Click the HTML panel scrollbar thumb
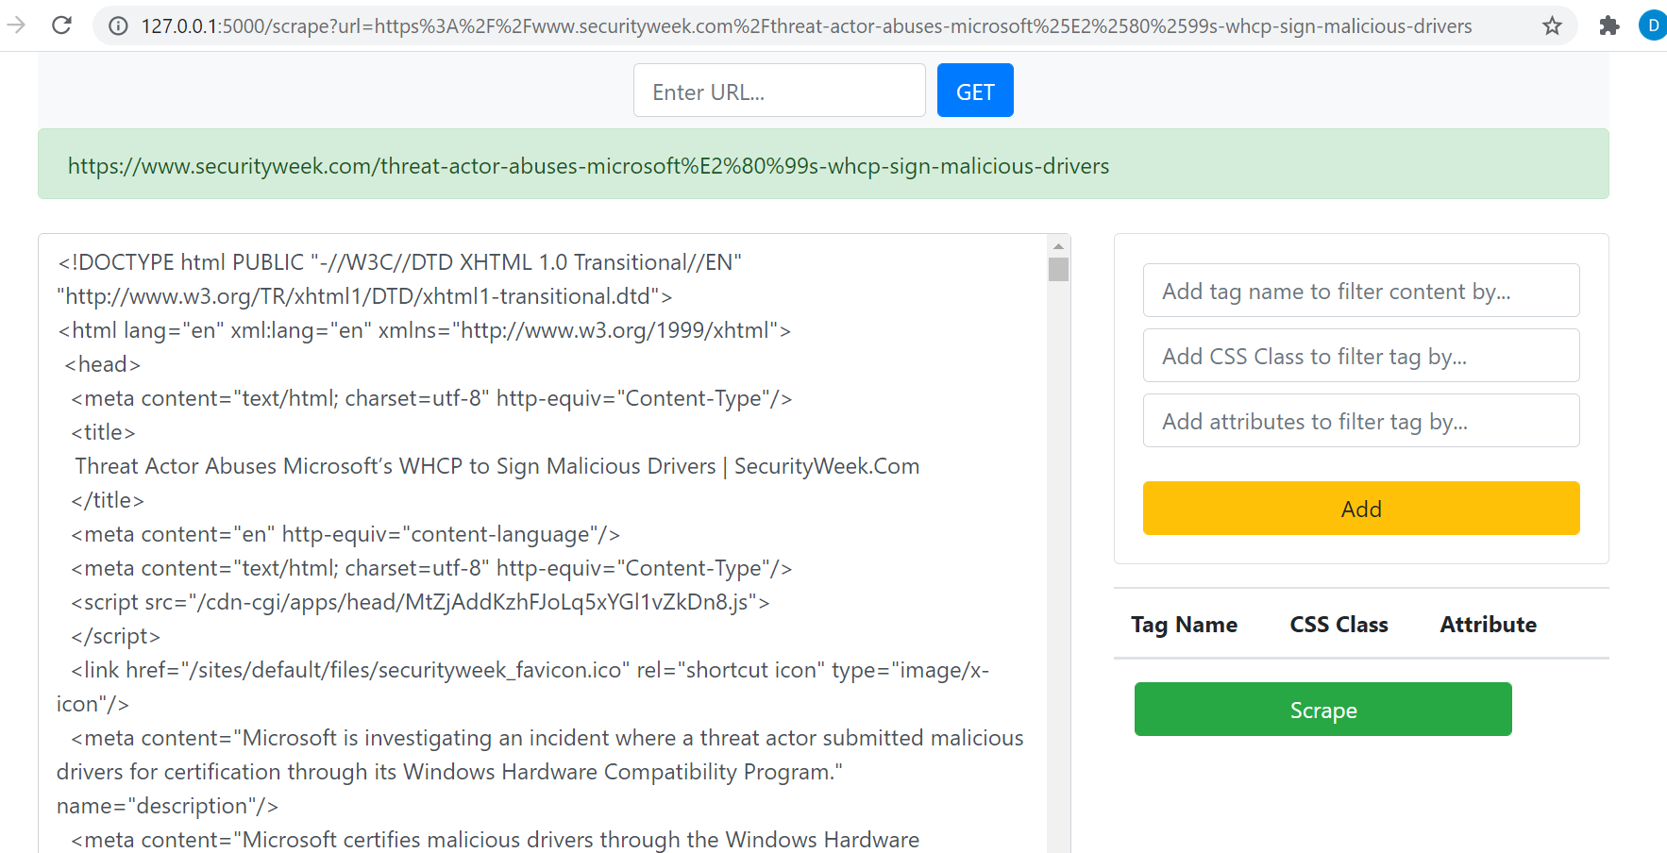Image resolution: width=1667 pixels, height=853 pixels. [x=1058, y=270]
